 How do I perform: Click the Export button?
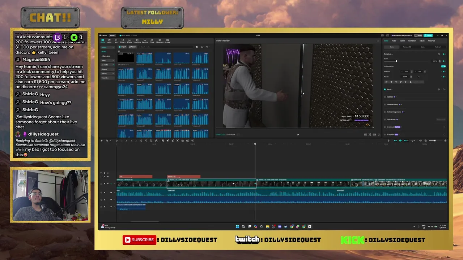[x=428, y=35]
